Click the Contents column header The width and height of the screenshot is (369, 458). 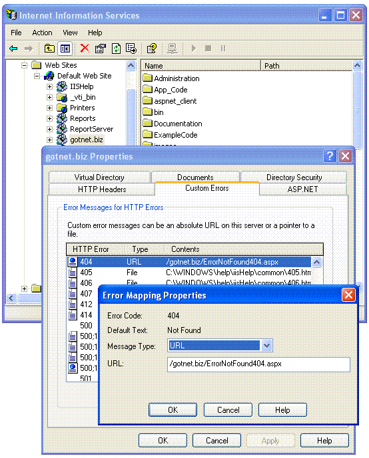tap(244, 249)
